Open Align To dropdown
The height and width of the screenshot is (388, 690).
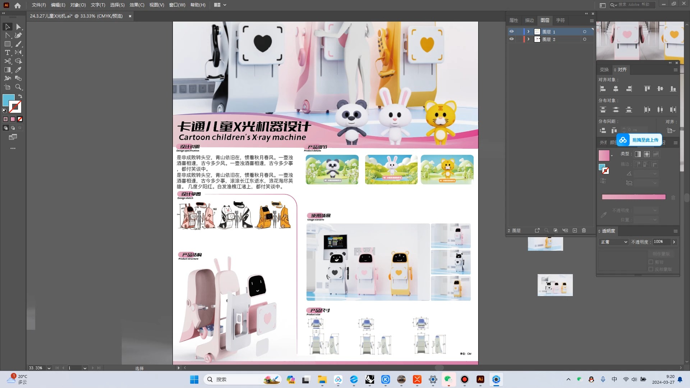click(x=671, y=130)
